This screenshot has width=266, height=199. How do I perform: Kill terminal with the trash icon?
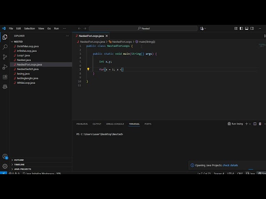tap(260, 124)
